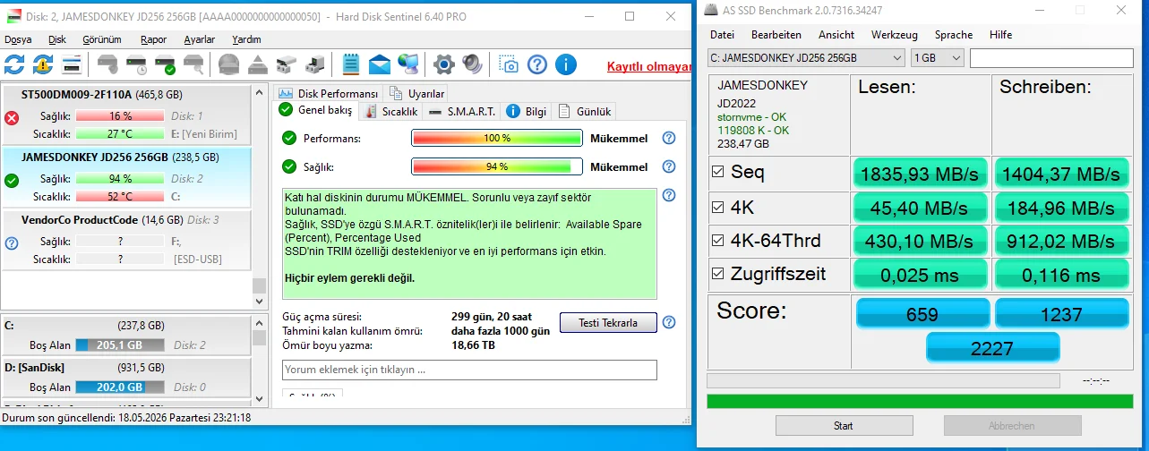The width and height of the screenshot is (1149, 451).
Task: Click the Yorum eklemek için tıklayın field
Action: [469, 370]
